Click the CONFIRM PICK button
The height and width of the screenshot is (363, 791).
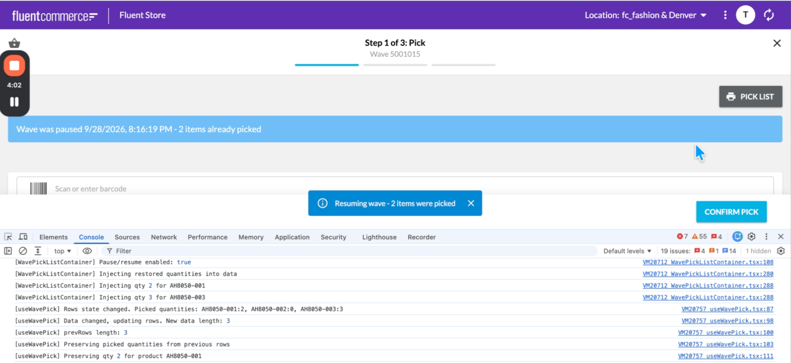[x=731, y=212]
